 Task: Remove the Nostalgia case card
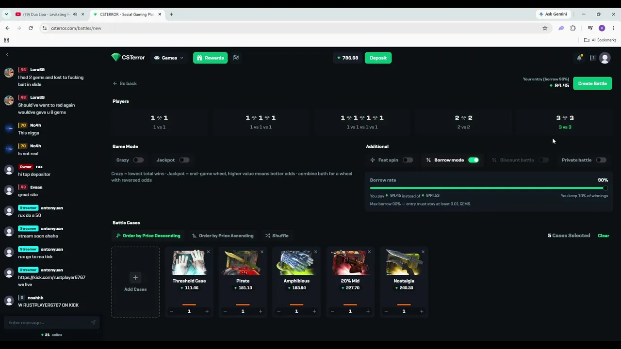(x=423, y=252)
